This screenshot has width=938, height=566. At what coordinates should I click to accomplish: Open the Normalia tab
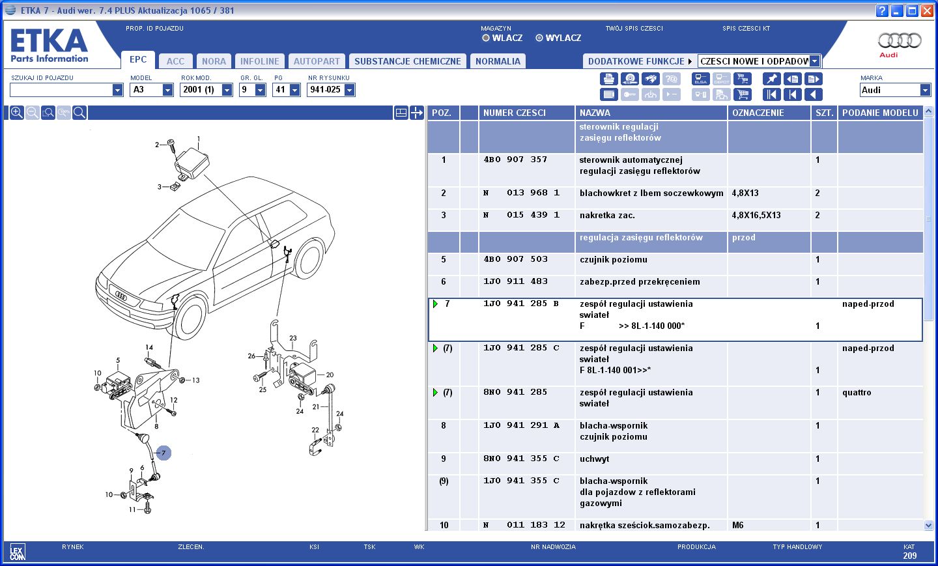tap(498, 61)
